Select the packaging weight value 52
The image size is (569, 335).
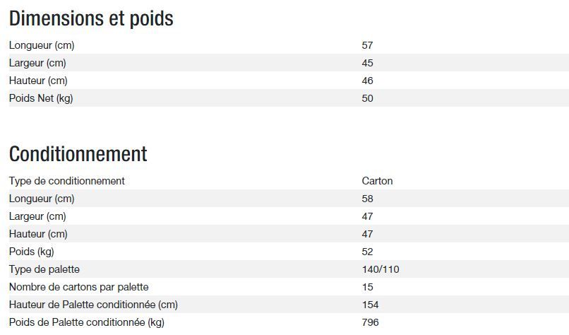(367, 252)
